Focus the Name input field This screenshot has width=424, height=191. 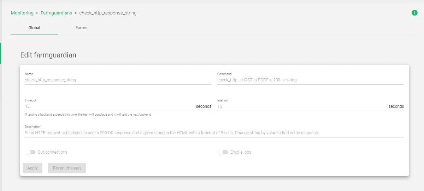point(118,80)
